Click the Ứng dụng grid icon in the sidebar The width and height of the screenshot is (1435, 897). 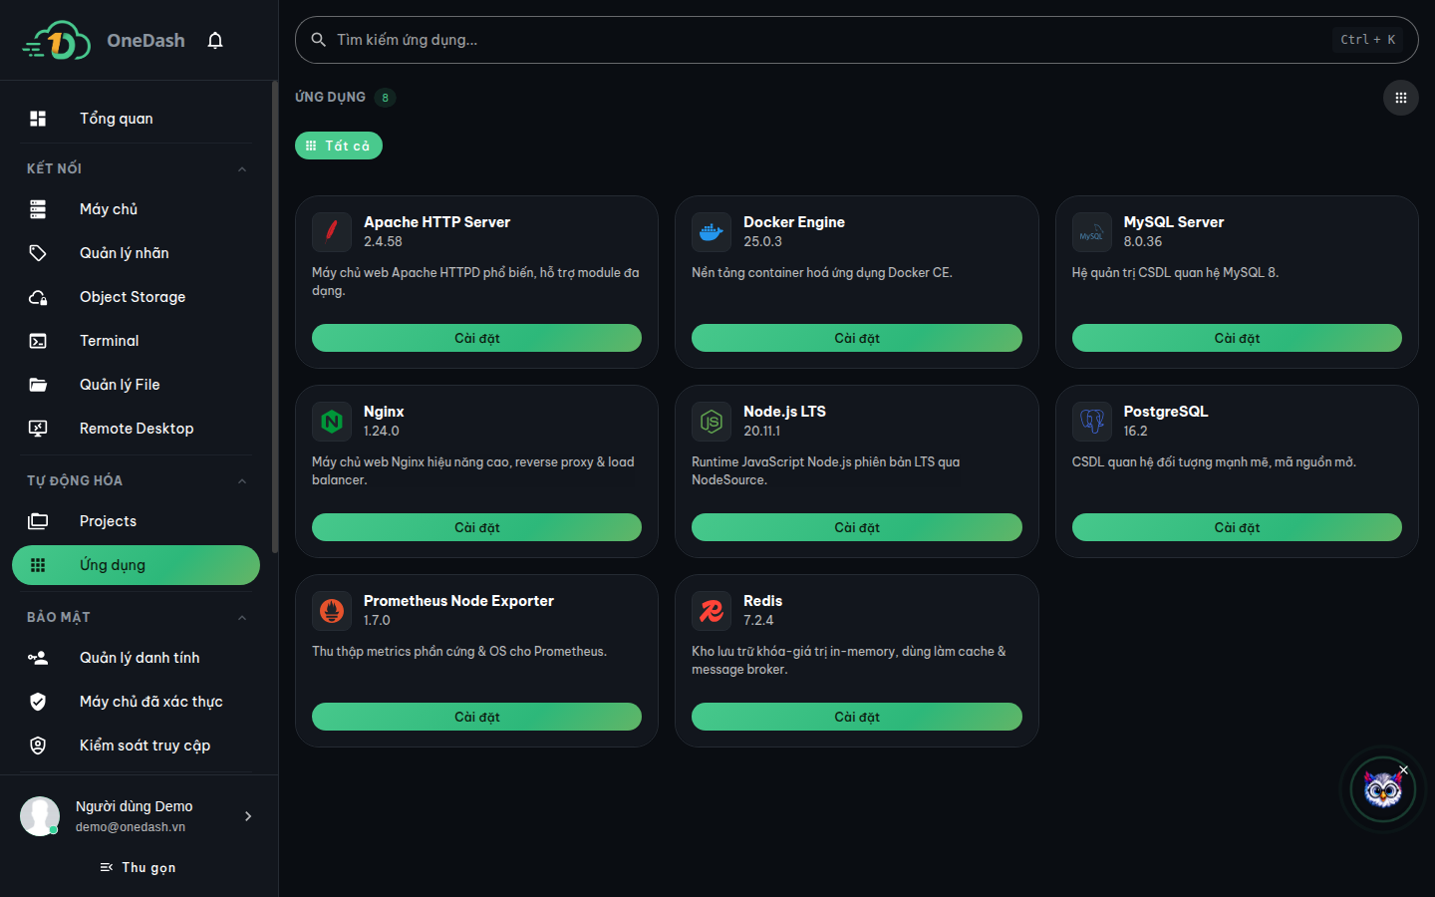(38, 565)
